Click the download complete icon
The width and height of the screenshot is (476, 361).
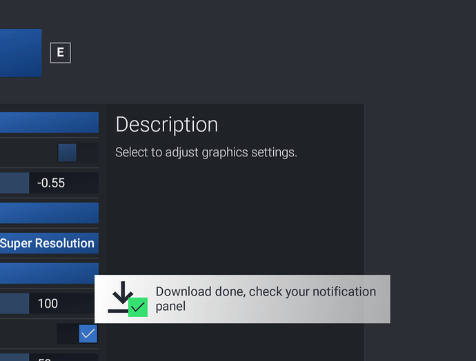pyautogui.click(x=128, y=299)
